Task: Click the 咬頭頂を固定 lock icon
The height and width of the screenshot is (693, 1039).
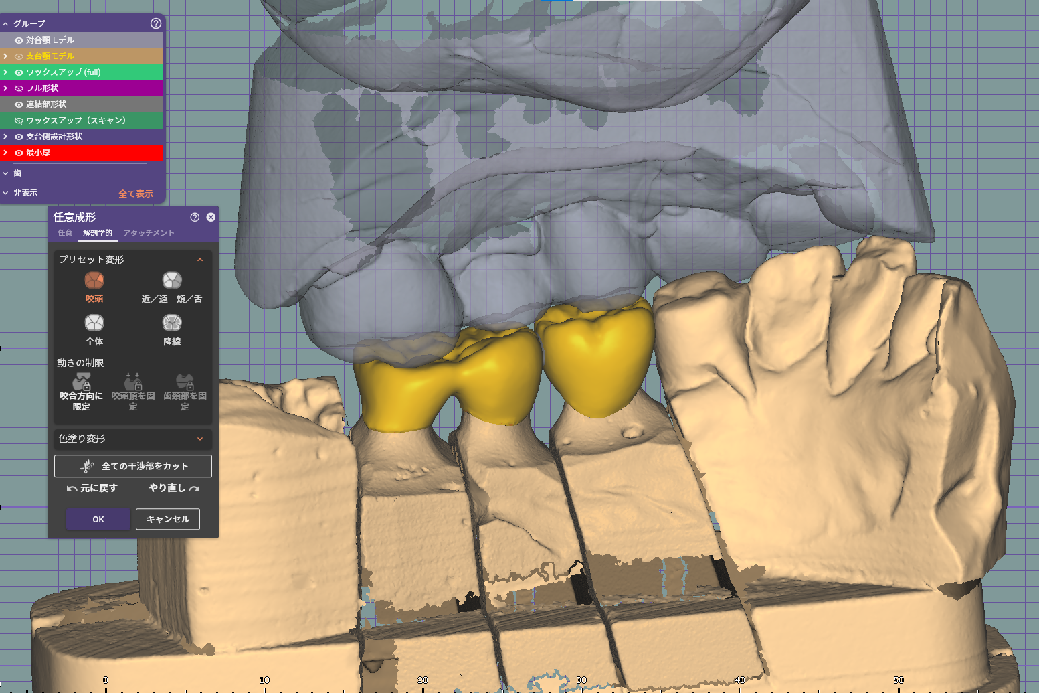Action: point(133,382)
